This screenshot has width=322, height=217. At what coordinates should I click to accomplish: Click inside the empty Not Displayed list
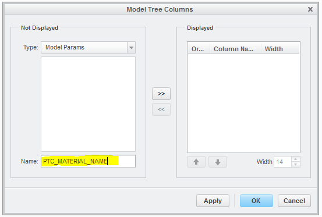tap(88, 104)
